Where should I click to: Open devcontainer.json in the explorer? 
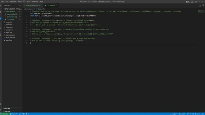tap(12, 17)
